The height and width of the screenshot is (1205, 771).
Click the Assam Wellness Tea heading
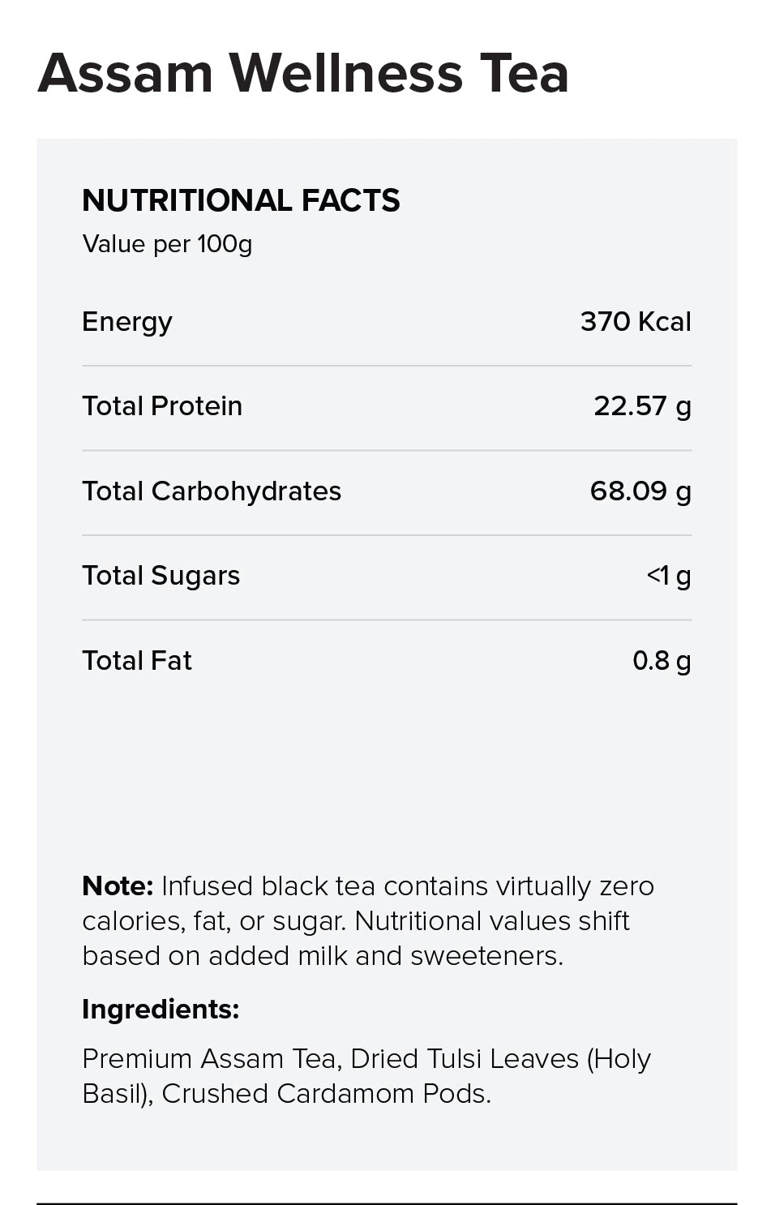click(x=303, y=73)
